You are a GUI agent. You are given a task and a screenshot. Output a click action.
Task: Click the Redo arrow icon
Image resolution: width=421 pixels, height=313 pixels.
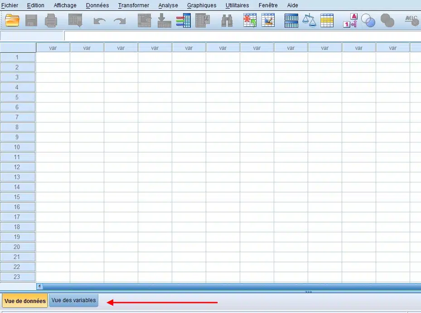click(119, 21)
